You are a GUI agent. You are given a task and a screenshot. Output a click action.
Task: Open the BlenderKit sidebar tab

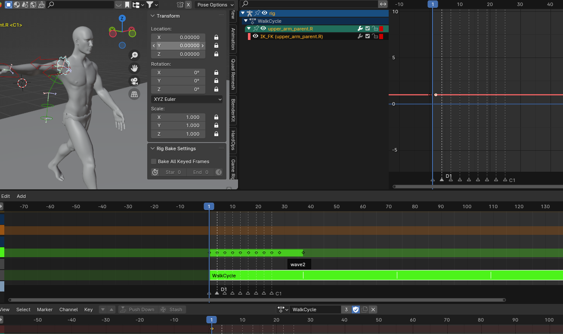point(233,110)
